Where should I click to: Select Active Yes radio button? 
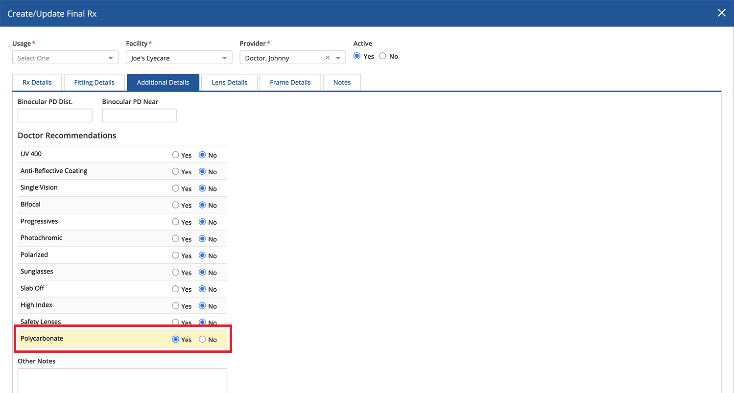[357, 56]
